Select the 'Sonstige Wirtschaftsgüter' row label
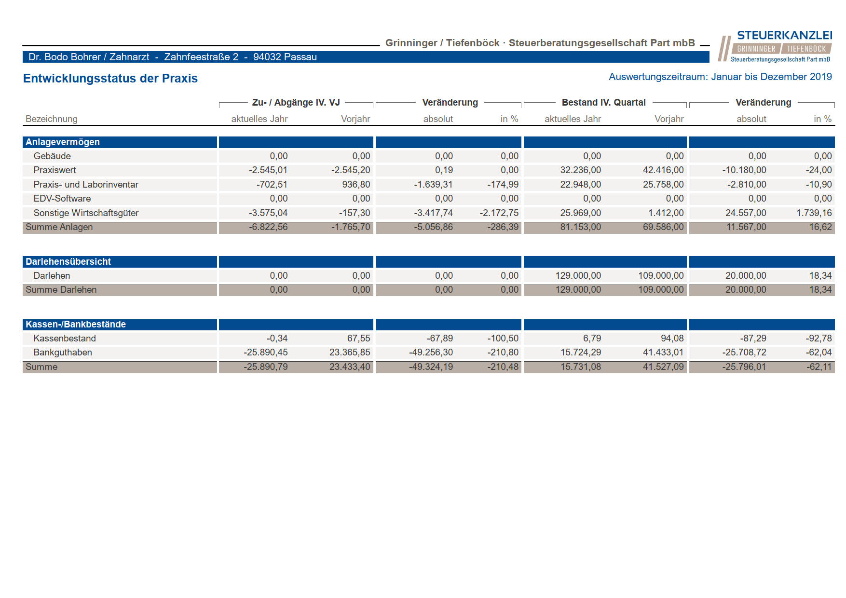The width and height of the screenshot is (846, 598). coord(86,213)
